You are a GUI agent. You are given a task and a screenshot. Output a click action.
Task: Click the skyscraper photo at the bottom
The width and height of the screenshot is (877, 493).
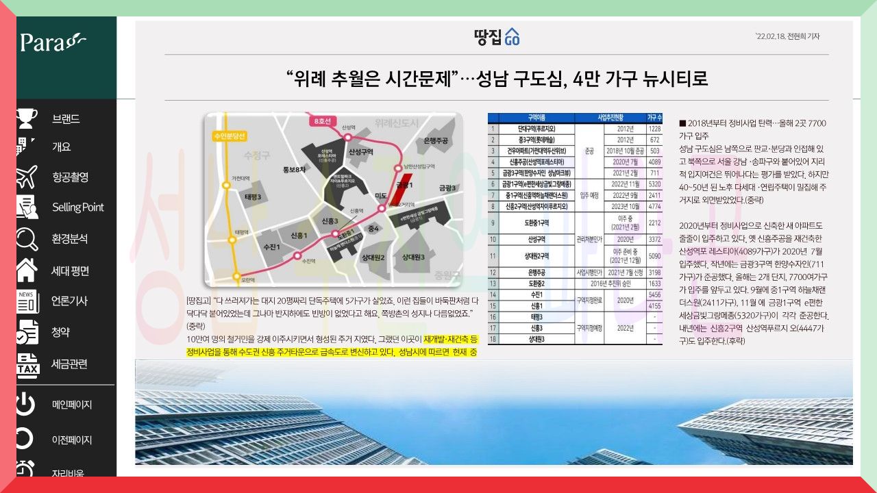(494, 412)
